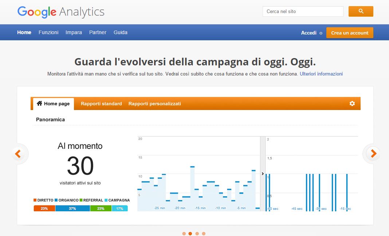Click the orange 23% Diretto bar segment

click(x=44, y=208)
